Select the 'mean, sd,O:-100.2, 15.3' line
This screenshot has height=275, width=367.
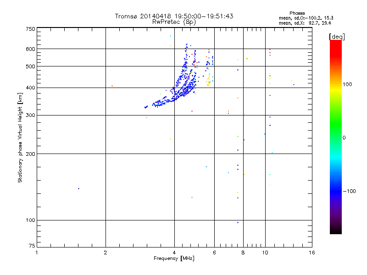point(306,18)
